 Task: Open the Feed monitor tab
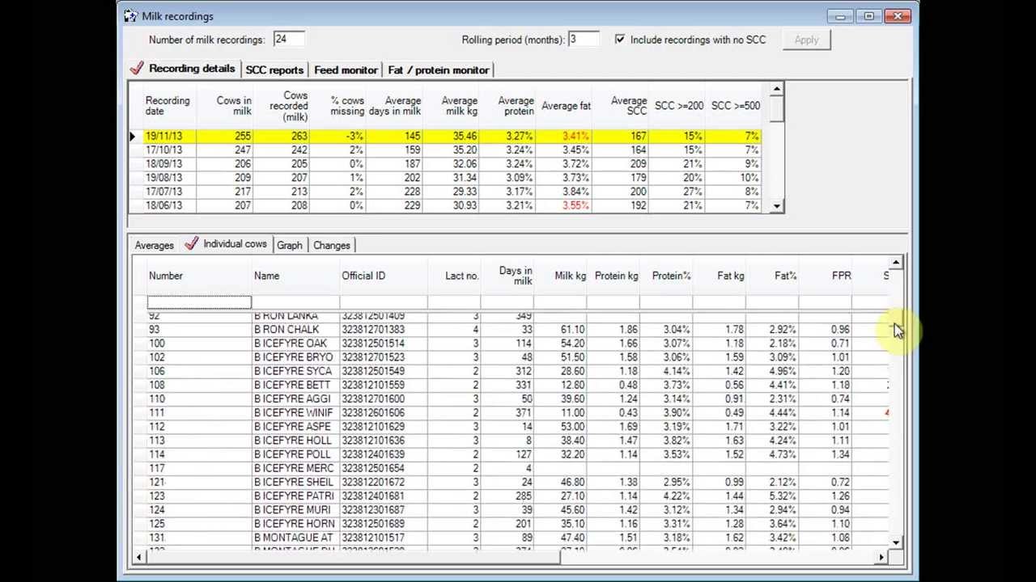point(346,70)
